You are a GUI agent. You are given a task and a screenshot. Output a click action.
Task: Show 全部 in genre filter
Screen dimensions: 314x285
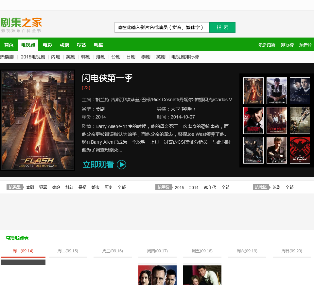pyautogui.click(x=122, y=187)
